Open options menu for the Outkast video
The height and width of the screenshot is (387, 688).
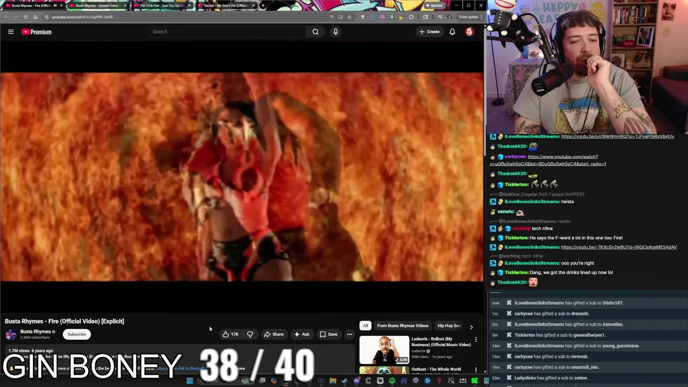pos(476,370)
